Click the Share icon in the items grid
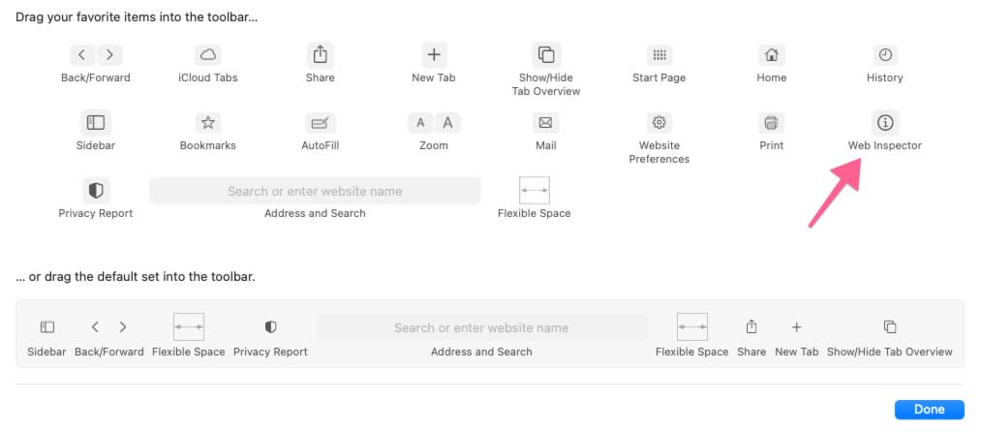 pos(320,54)
